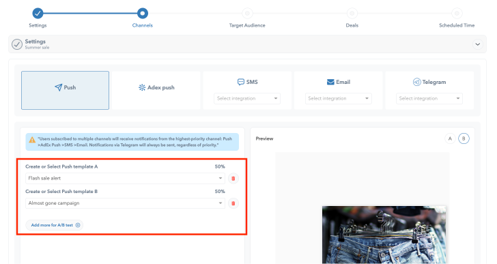Screen dimensions: 497x264
Task: Delete template B with trash icon
Action: coord(233,203)
